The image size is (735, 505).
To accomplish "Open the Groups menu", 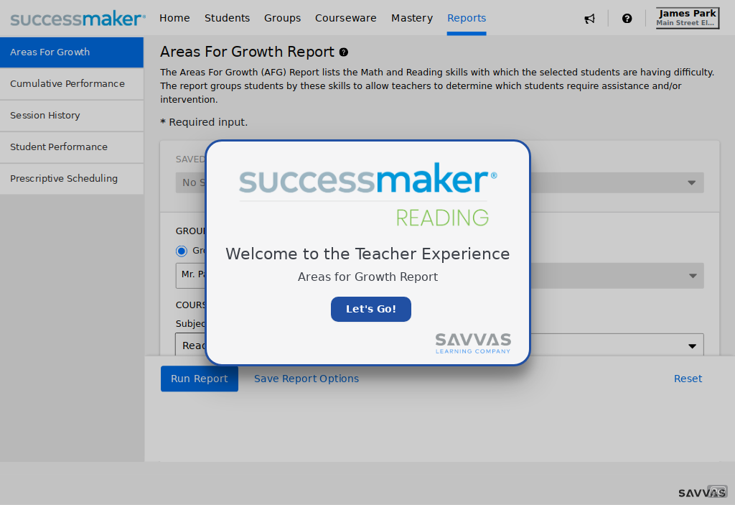I will coord(282,18).
